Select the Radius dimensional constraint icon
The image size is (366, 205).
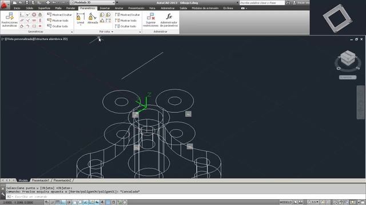[102, 15]
